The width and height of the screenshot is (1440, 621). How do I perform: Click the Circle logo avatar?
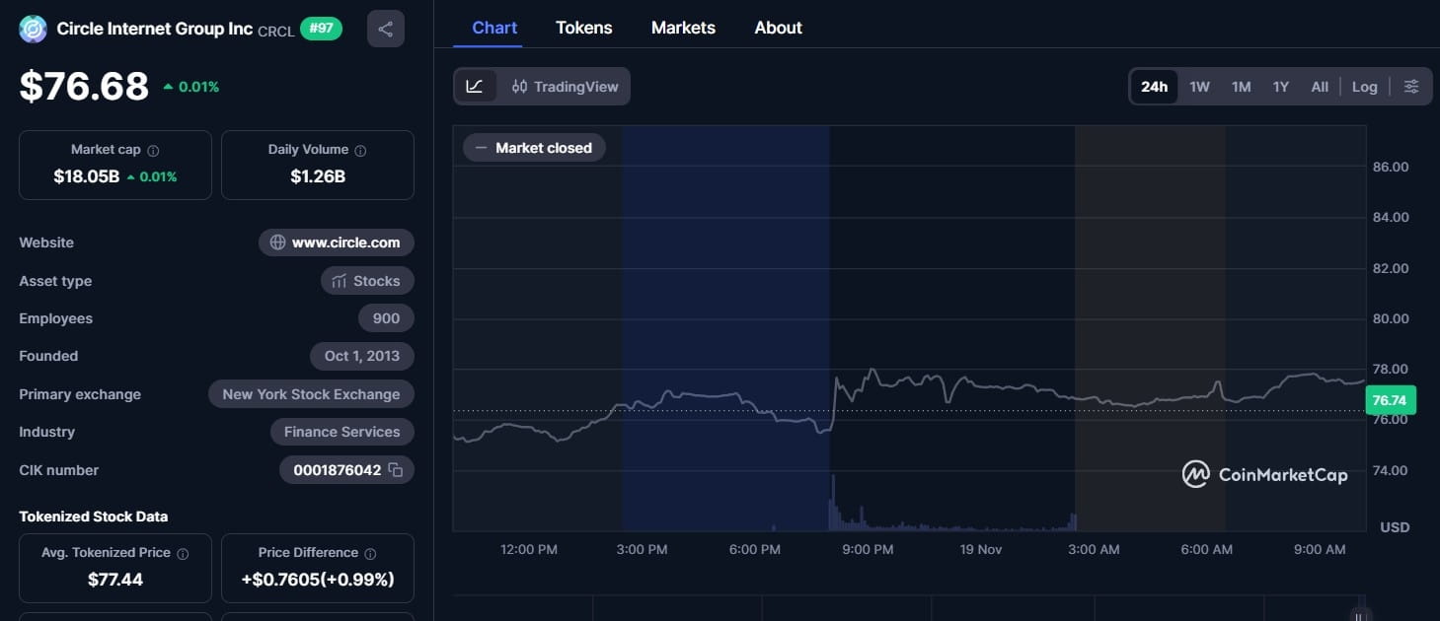(33, 28)
